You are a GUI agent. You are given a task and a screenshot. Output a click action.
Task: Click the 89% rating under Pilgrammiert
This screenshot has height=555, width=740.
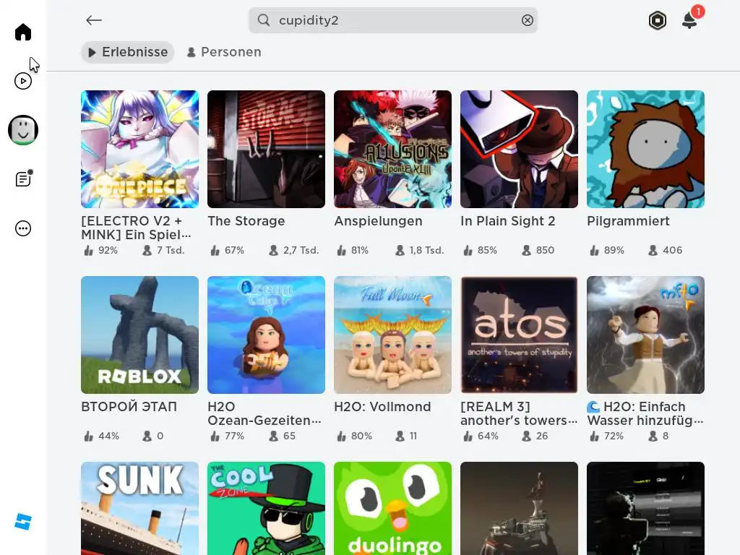[607, 251]
